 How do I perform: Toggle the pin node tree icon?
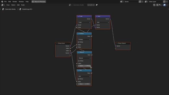pyautogui.click(x=97, y=5)
